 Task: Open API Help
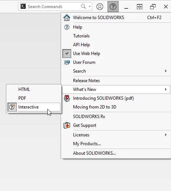(x=116, y=45)
